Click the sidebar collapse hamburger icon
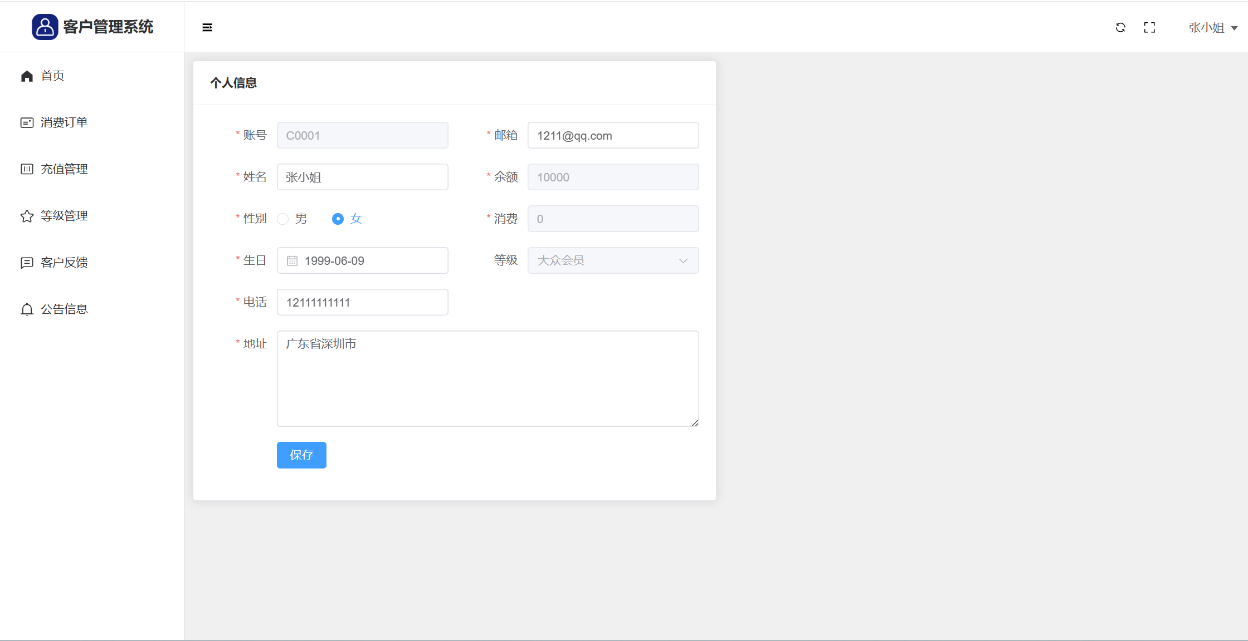The width and height of the screenshot is (1248, 641). (x=207, y=27)
